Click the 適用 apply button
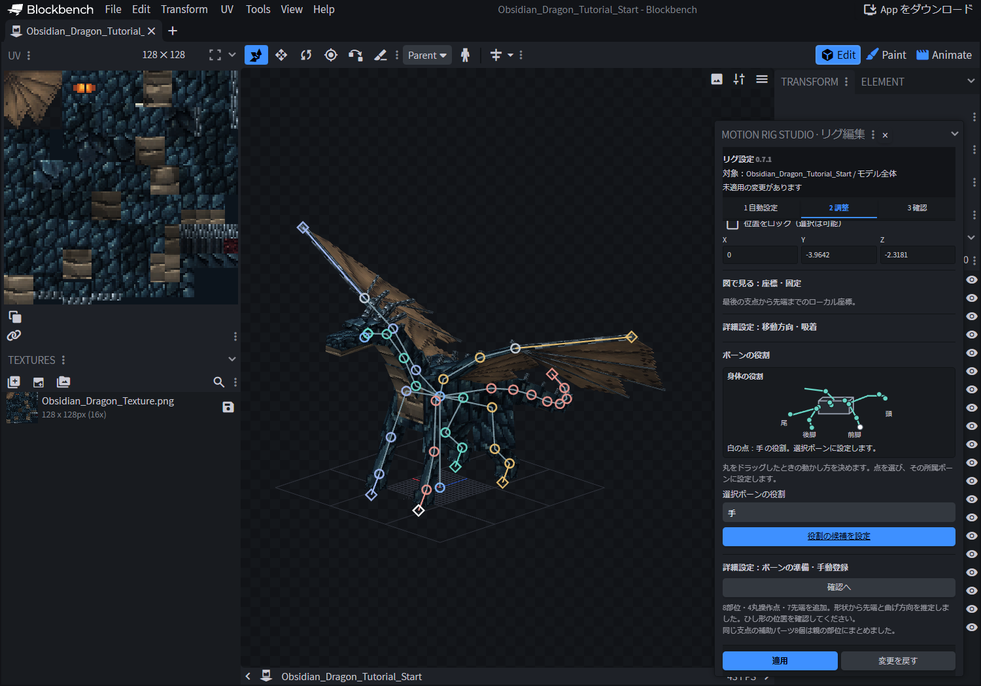981x686 pixels. [x=780, y=661]
